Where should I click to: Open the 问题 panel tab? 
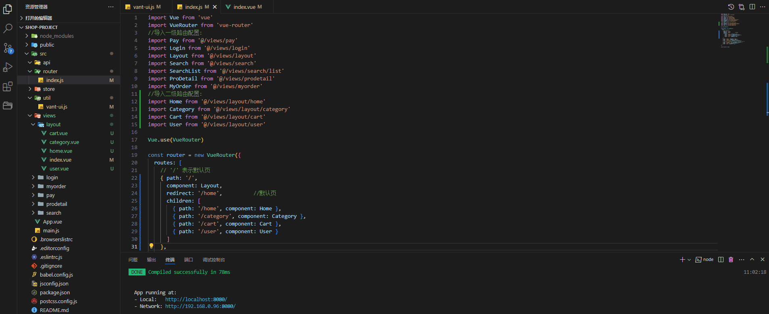[x=133, y=260]
